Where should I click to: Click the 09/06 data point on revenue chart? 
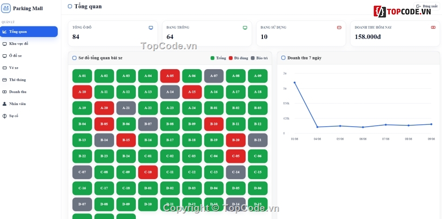[x=431, y=124]
